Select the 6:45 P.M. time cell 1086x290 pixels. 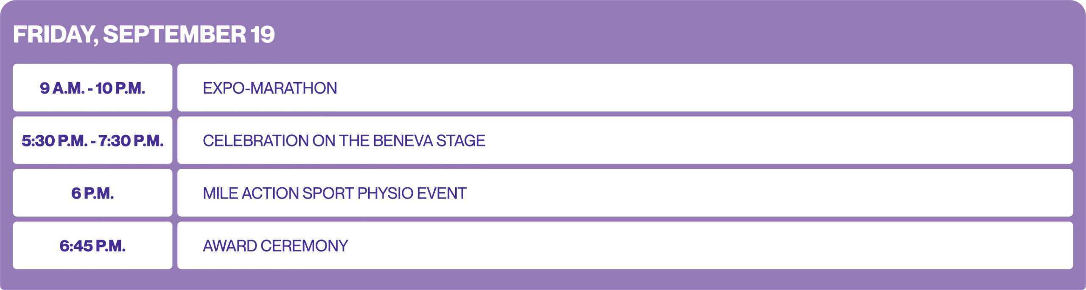pos(92,245)
